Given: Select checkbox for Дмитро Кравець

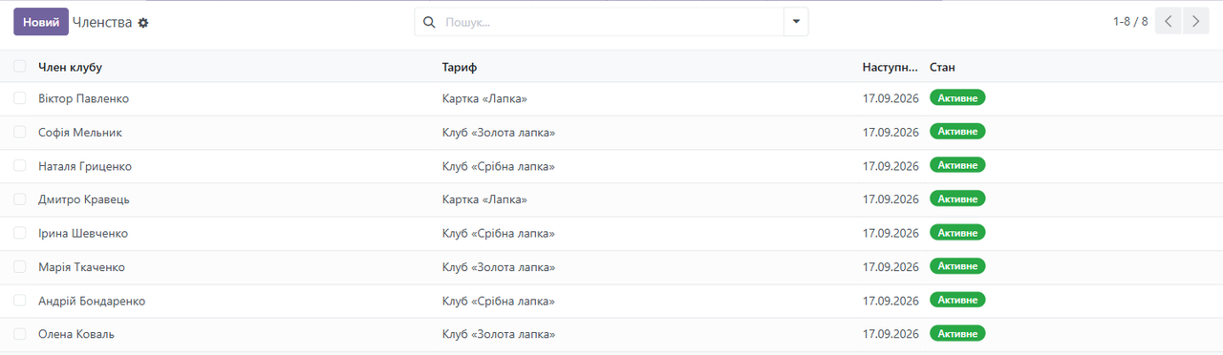Looking at the screenshot, I should tap(20, 198).
